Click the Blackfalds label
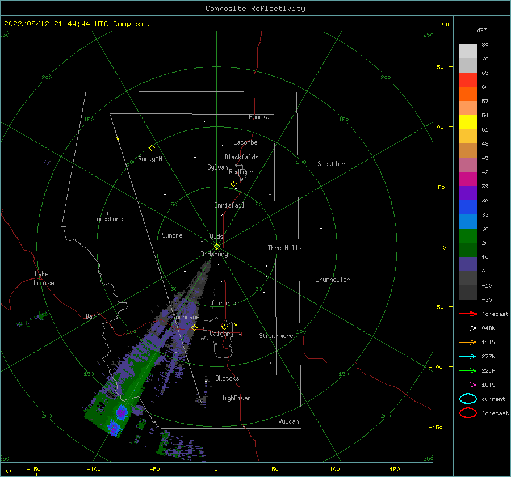511x477 pixels. (241, 157)
